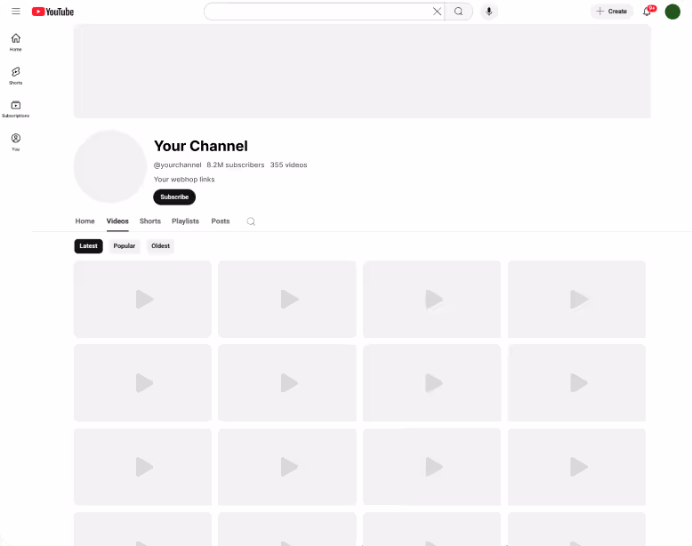Search within channel using magnifier icon
Viewport: 692px width, 546px height.
[251, 221]
